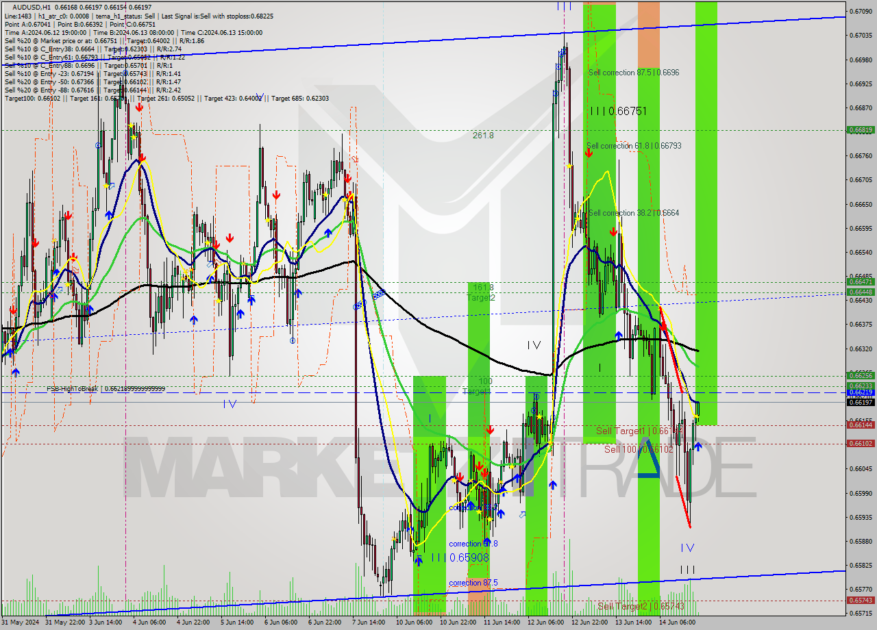Click the '12 Jun 06:00' time label
The image size is (877, 630).
click(x=546, y=622)
